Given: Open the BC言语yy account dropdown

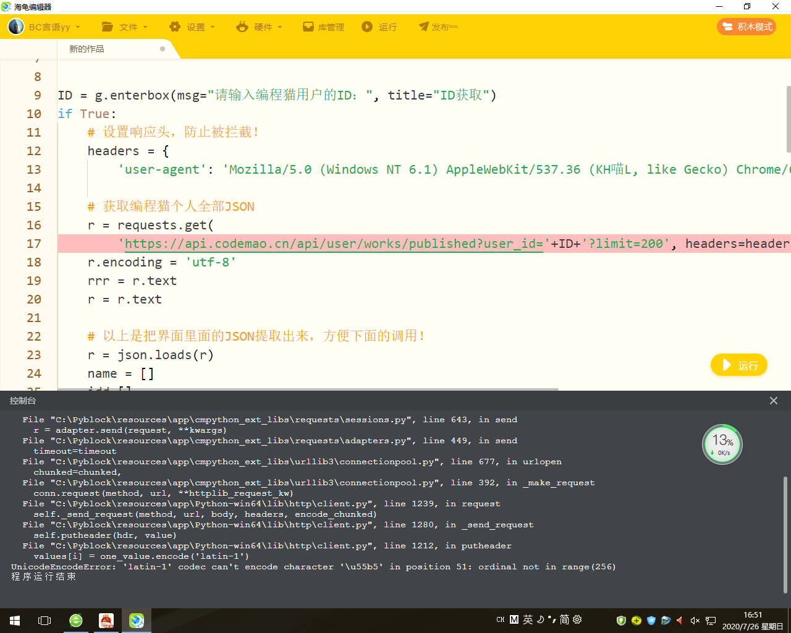Looking at the screenshot, I should tap(54, 27).
